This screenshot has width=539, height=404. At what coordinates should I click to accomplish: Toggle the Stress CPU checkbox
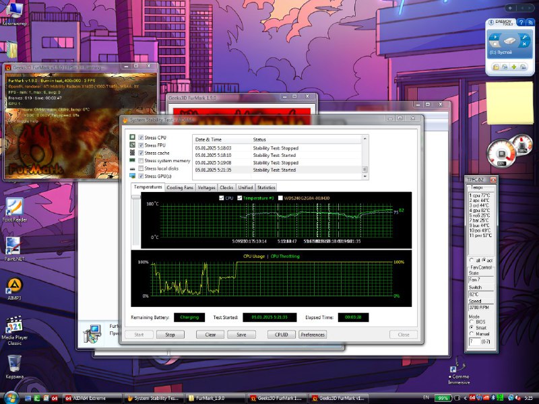pos(141,137)
